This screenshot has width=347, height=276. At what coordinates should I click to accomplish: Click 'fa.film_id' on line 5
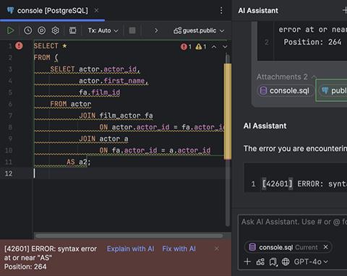click(100, 92)
